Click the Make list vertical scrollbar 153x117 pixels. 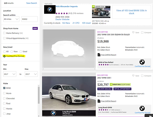39,95
